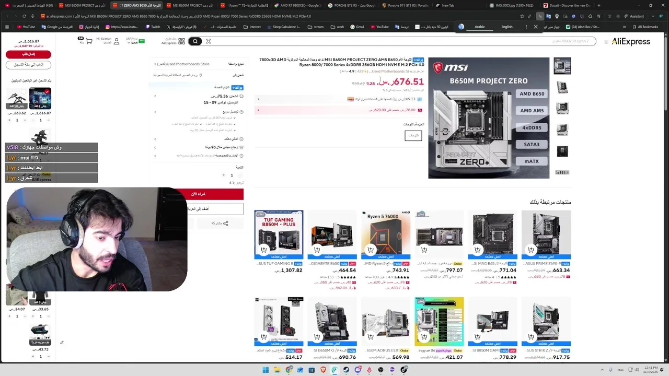
Task: Expand security and privacy section
Action: point(155,156)
